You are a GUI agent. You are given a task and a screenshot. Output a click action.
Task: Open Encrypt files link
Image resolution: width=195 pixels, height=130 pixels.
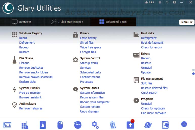coord(88,52)
